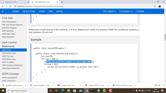
Task: Open JAVA Operators sidebar link
Action: pyautogui.click(x=8, y=37)
